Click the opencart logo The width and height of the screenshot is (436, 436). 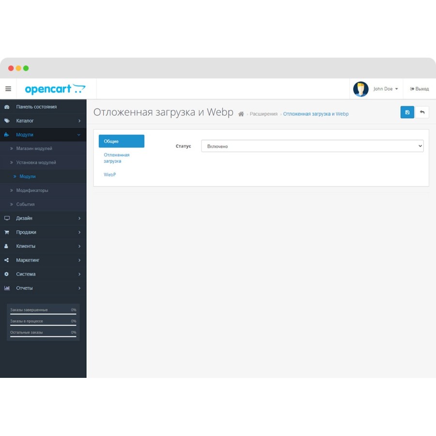pyautogui.click(x=55, y=89)
